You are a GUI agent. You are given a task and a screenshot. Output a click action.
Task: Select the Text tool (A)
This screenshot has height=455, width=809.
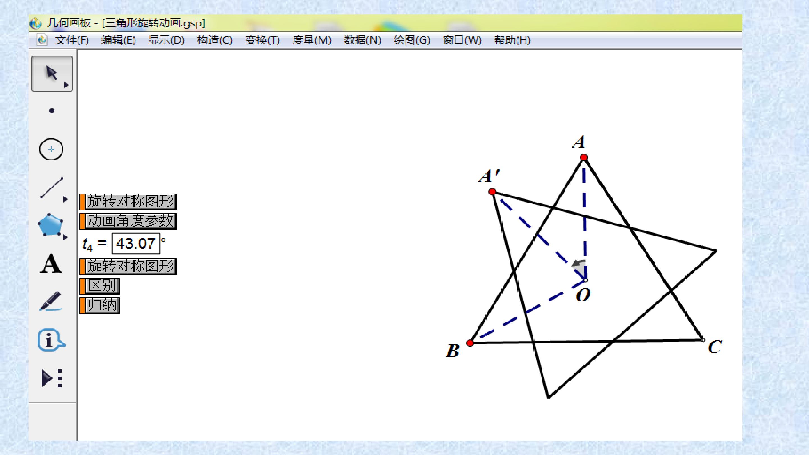point(51,264)
